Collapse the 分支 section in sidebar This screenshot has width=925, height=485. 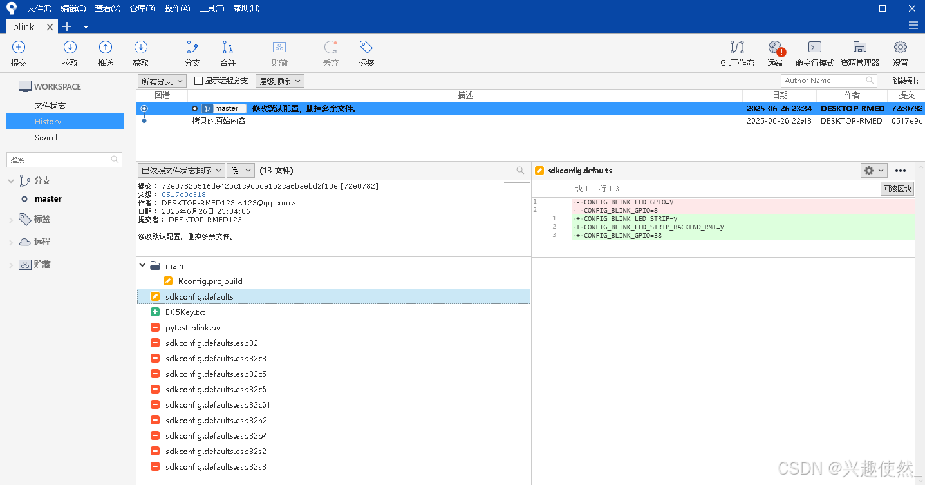(11, 181)
